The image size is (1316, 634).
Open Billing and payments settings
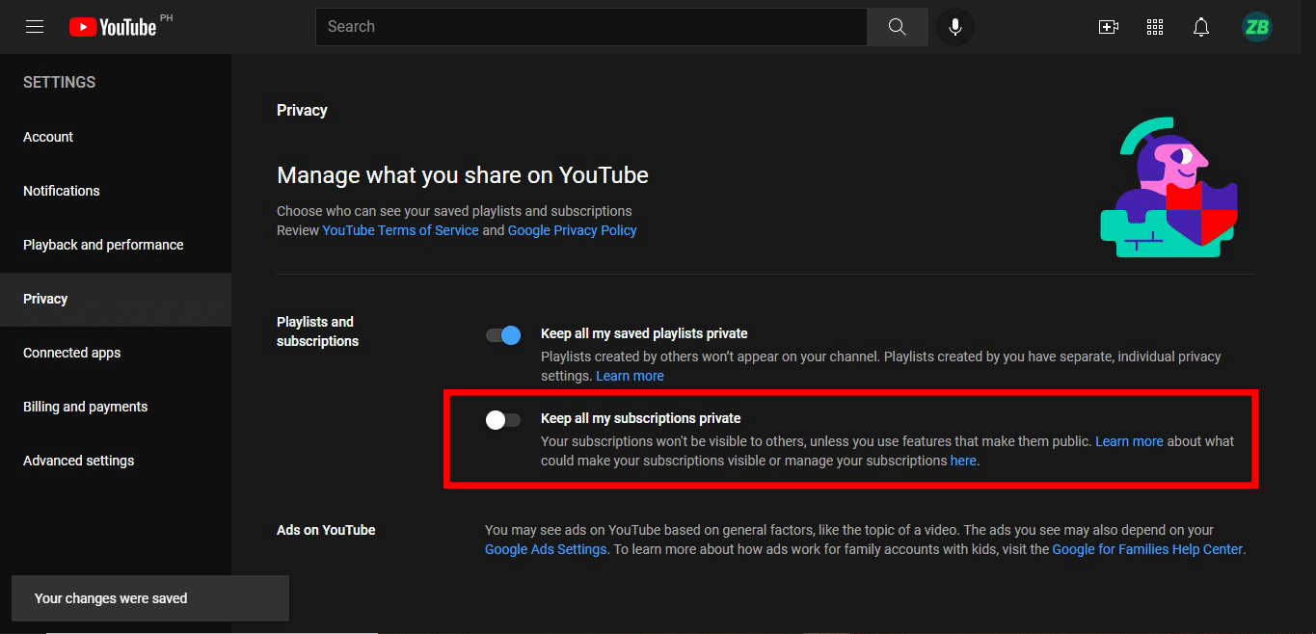point(116,407)
